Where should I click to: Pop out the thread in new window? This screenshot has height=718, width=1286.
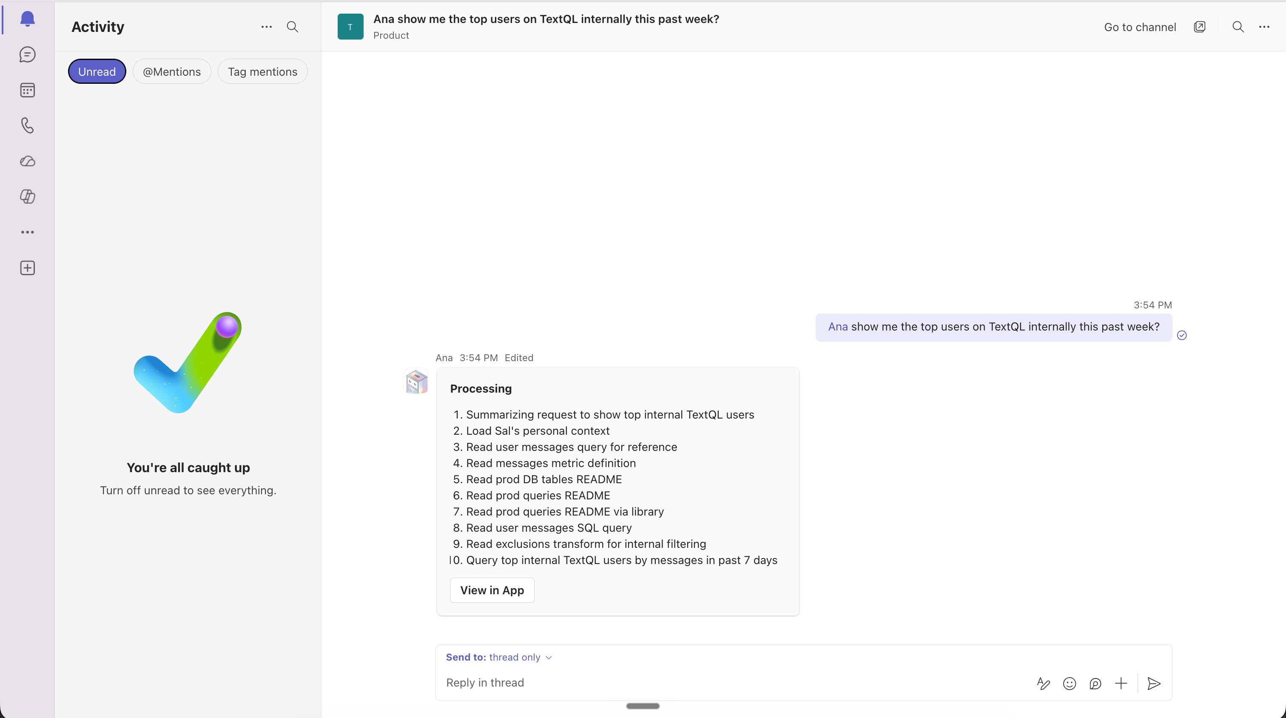[x=1200, y=26]
